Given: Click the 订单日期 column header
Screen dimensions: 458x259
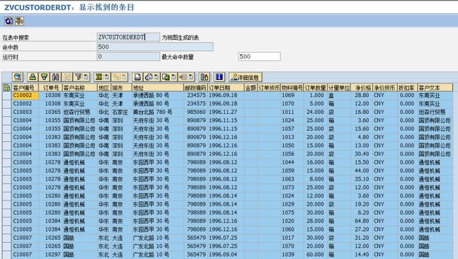Looking at the screenshot, I should coord(226,88).
